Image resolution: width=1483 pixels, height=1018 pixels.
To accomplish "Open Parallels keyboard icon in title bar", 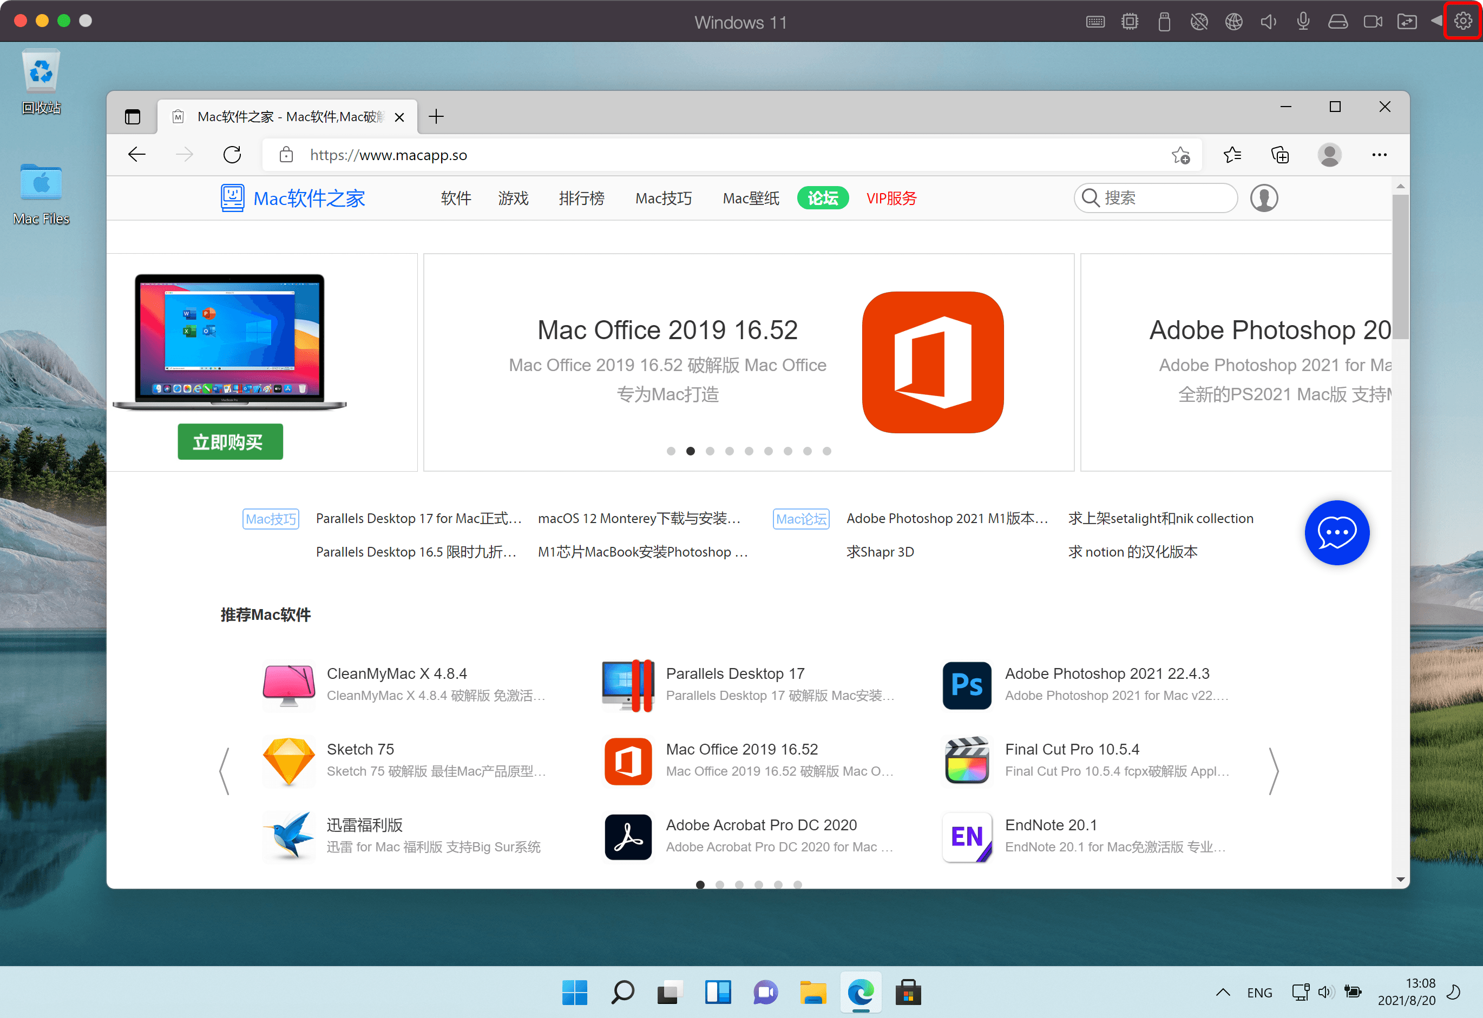I will [x=1095, y=22].
